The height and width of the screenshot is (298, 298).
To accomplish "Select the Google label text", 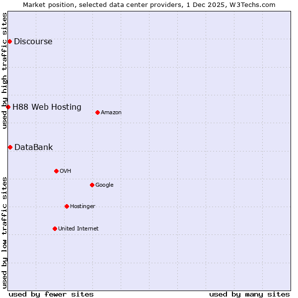I will click(104, 185).
